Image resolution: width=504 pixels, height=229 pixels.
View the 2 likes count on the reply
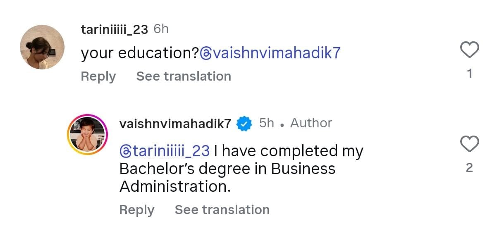469,168
